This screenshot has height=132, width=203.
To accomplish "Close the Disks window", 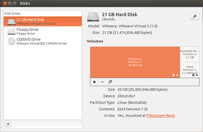I will point(5,3).
